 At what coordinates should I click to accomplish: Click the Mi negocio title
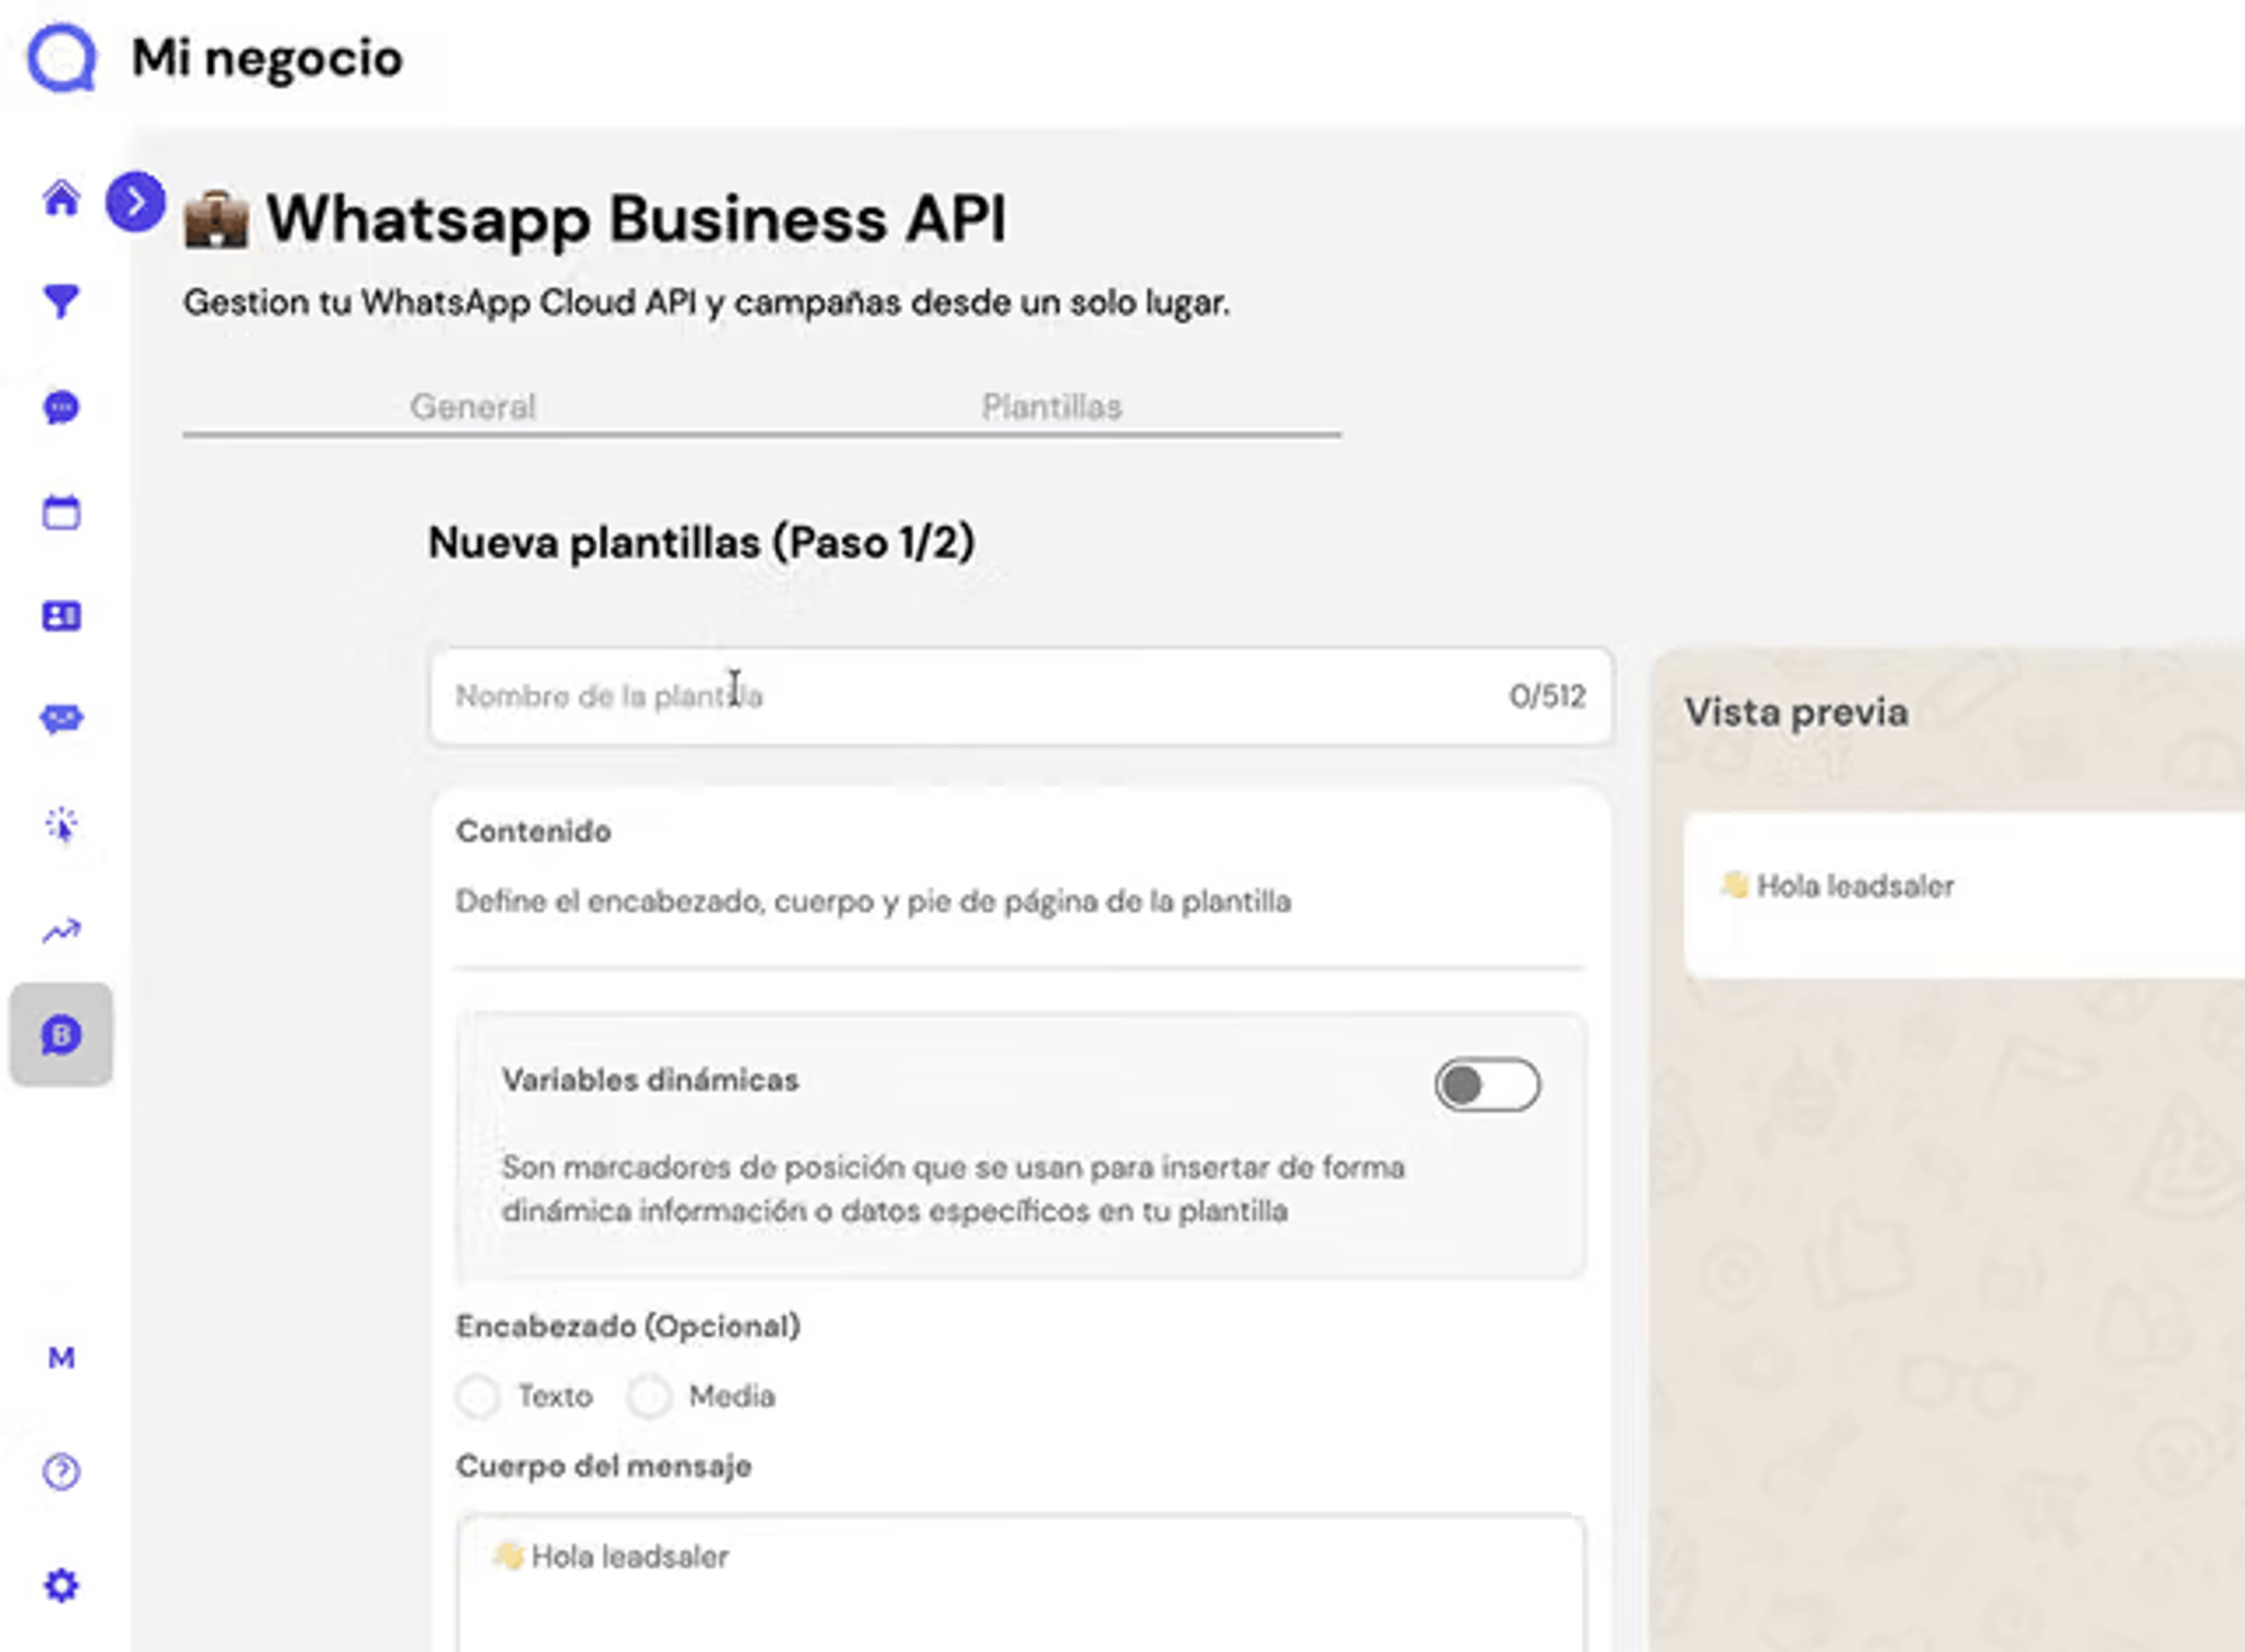pos(267,58)
